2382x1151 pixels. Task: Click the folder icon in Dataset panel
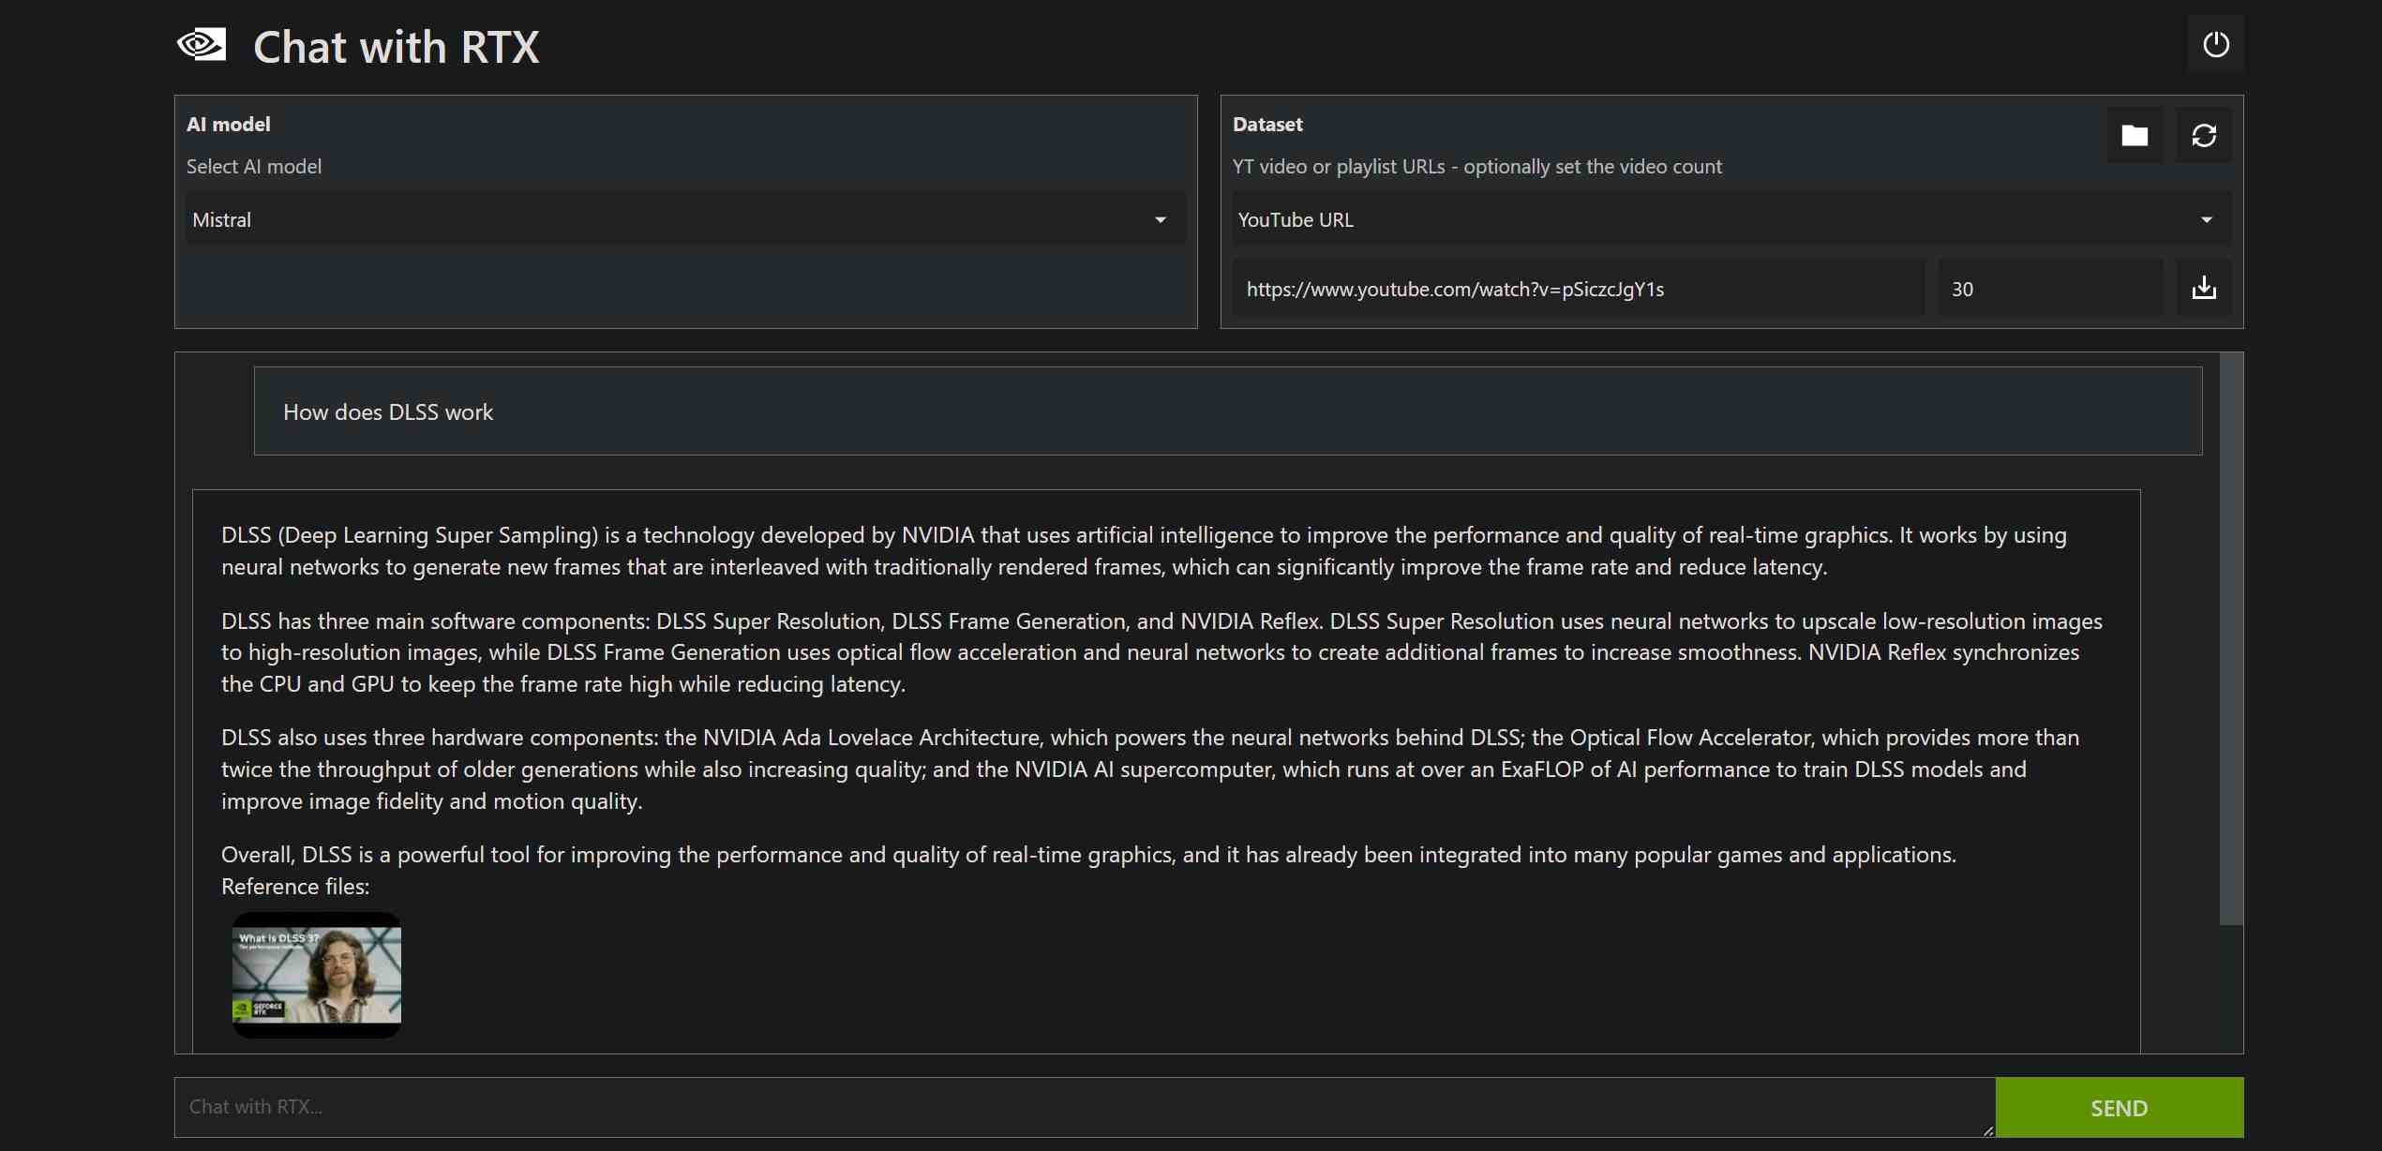coord(2135,135)
